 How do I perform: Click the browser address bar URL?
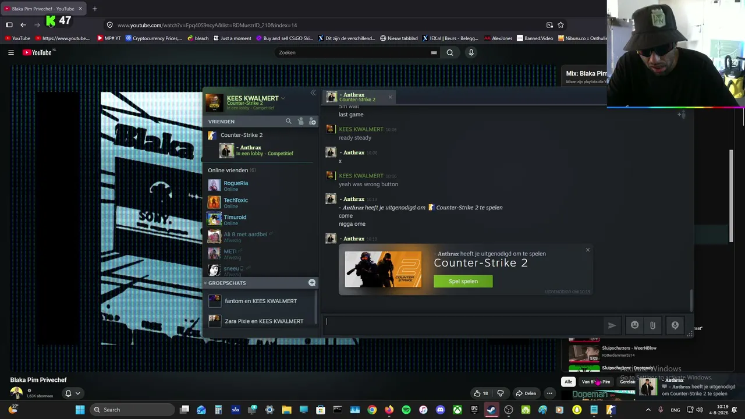[x=207, y=25]
